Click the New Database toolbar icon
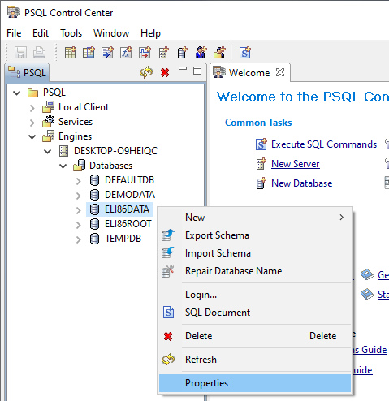This screenshot has width=389, height=401. pos(182,52)
